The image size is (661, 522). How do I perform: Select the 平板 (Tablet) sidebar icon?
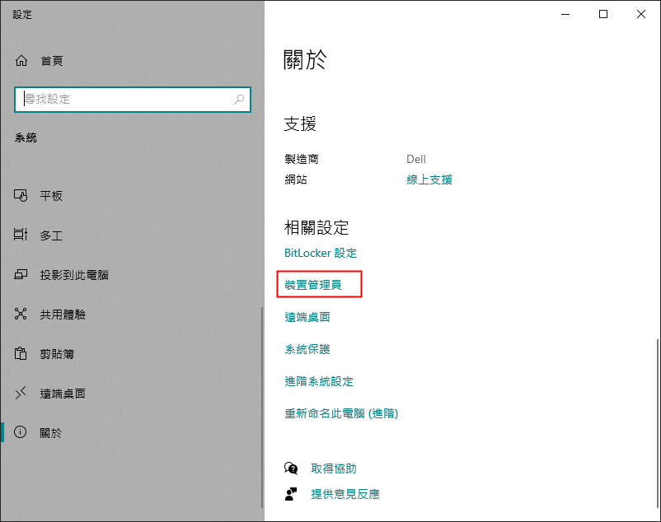pyautogui.click(x=20, y=196)
